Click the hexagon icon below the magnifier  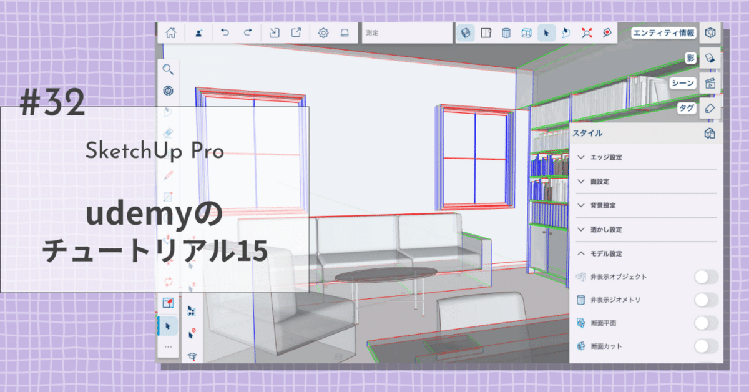[x=168, y=91]
